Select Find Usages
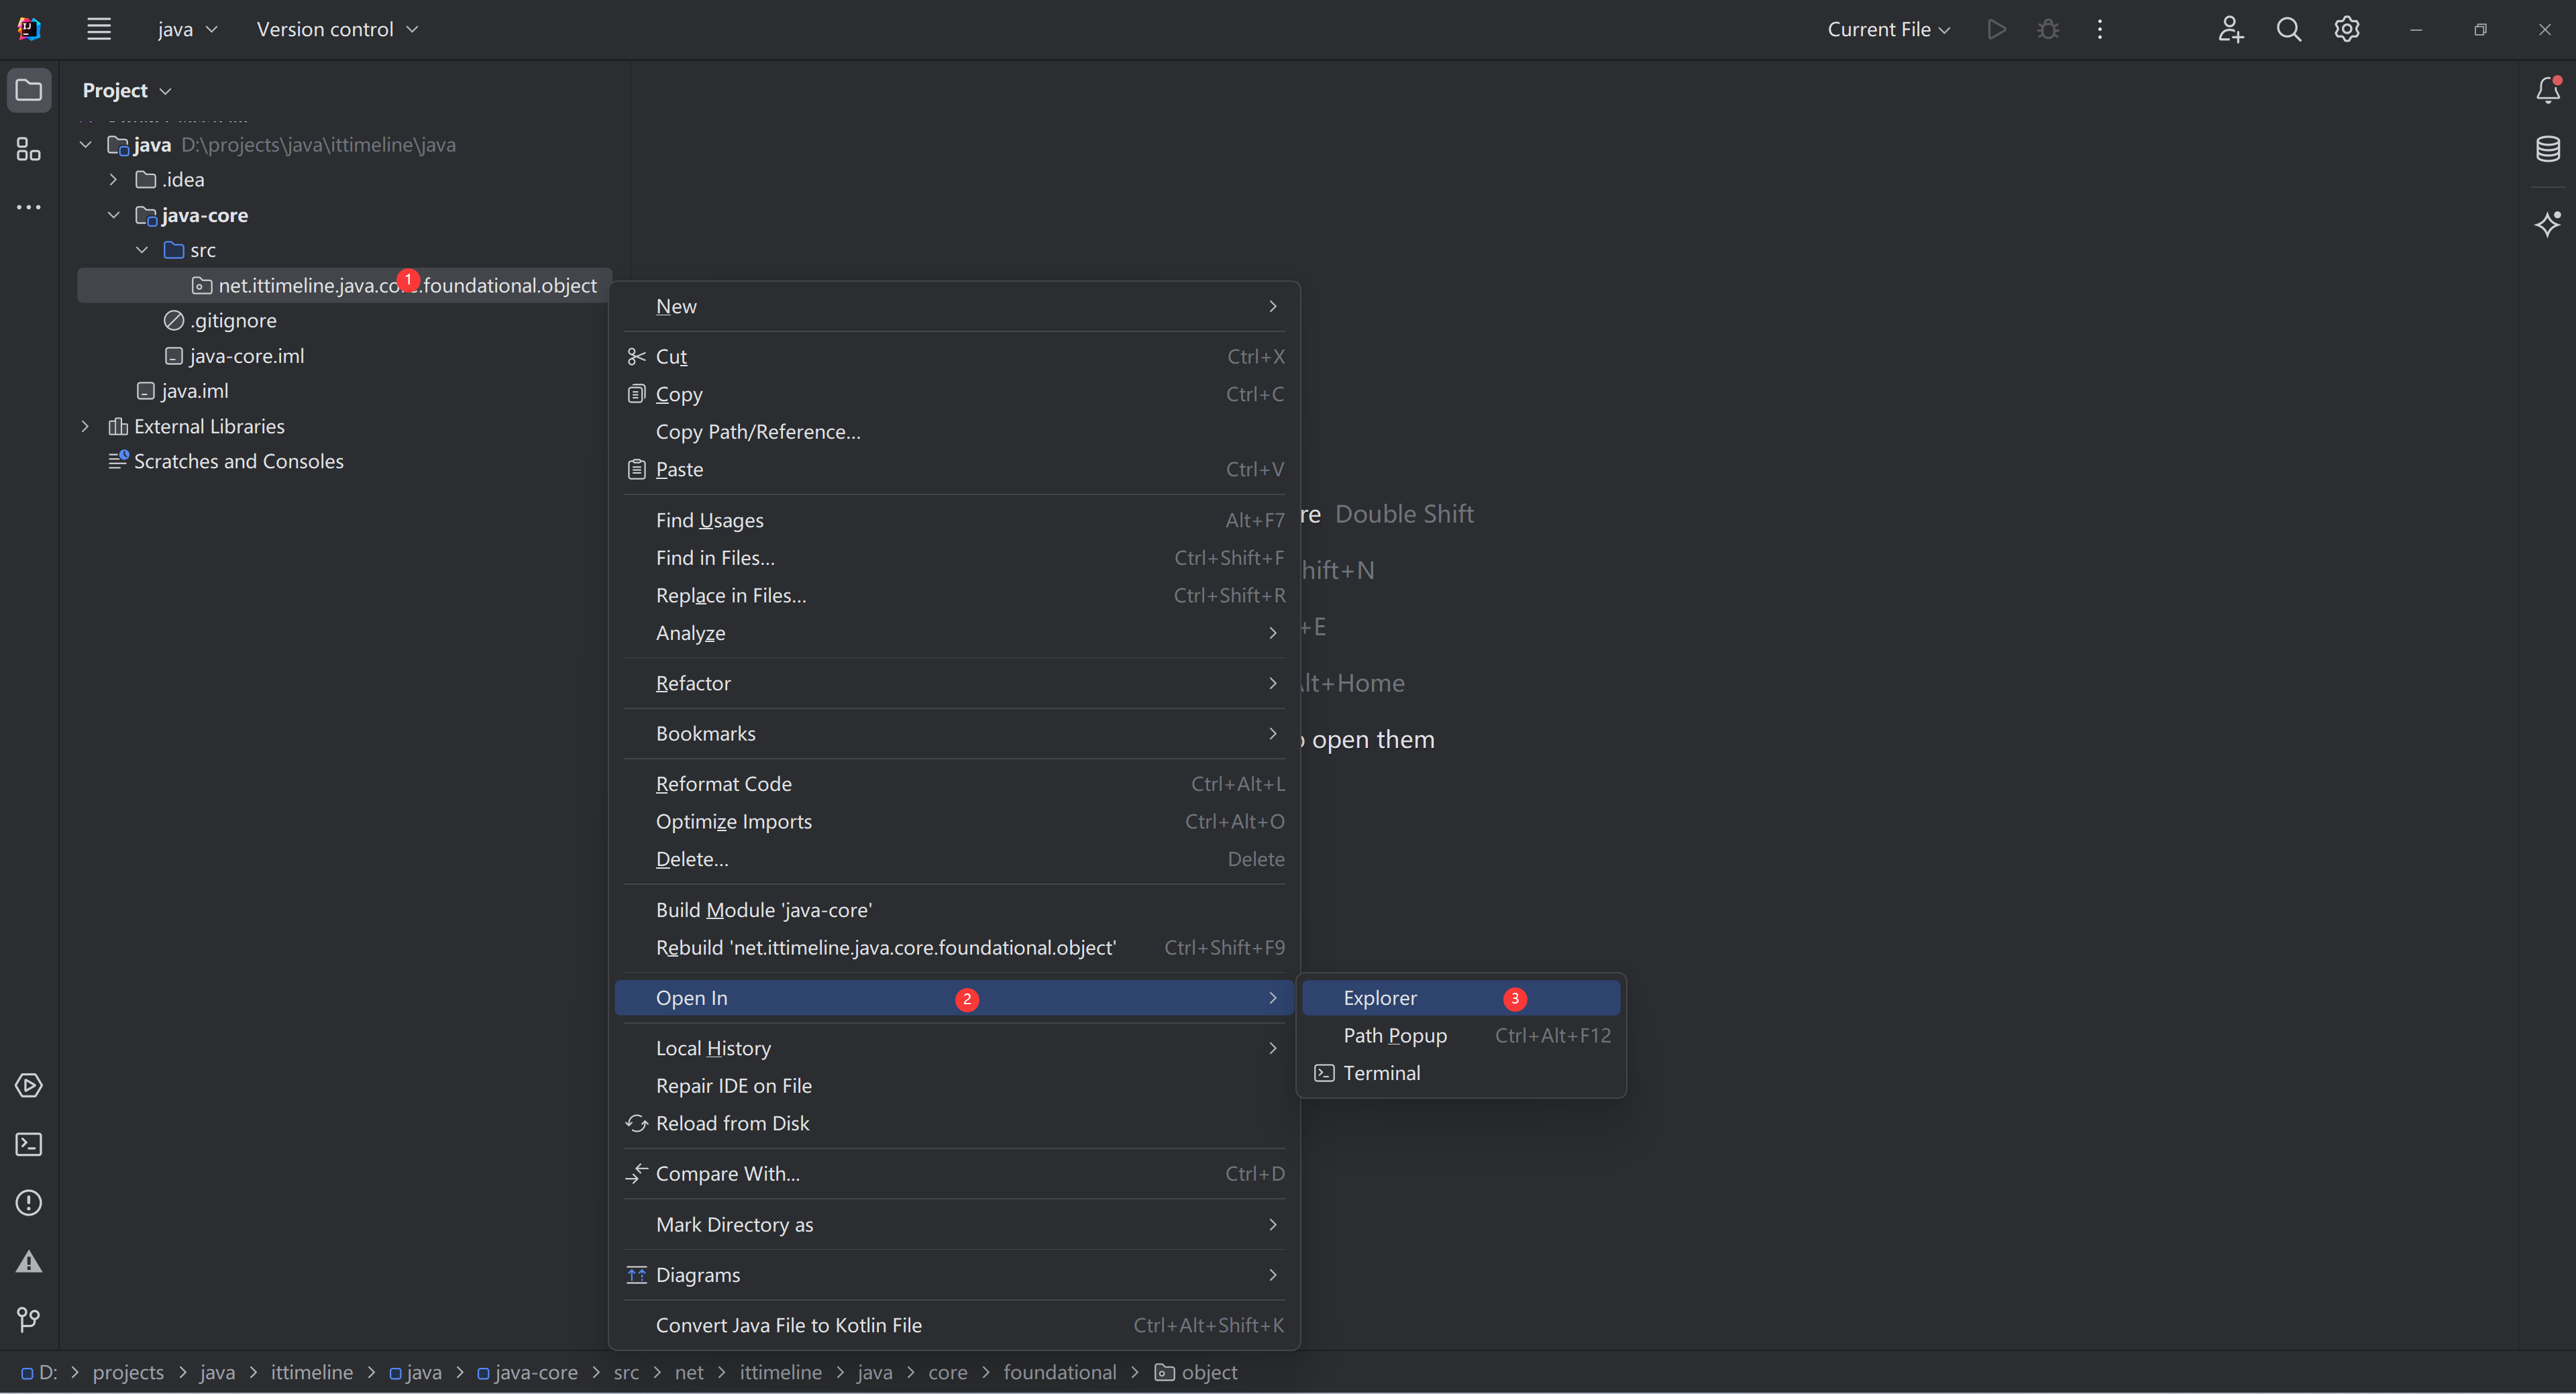The height and width of the screenshot is (1394, 2576). [x=954, y=520]
